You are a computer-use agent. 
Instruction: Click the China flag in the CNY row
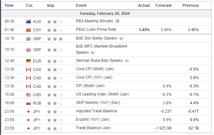point(28,30)
